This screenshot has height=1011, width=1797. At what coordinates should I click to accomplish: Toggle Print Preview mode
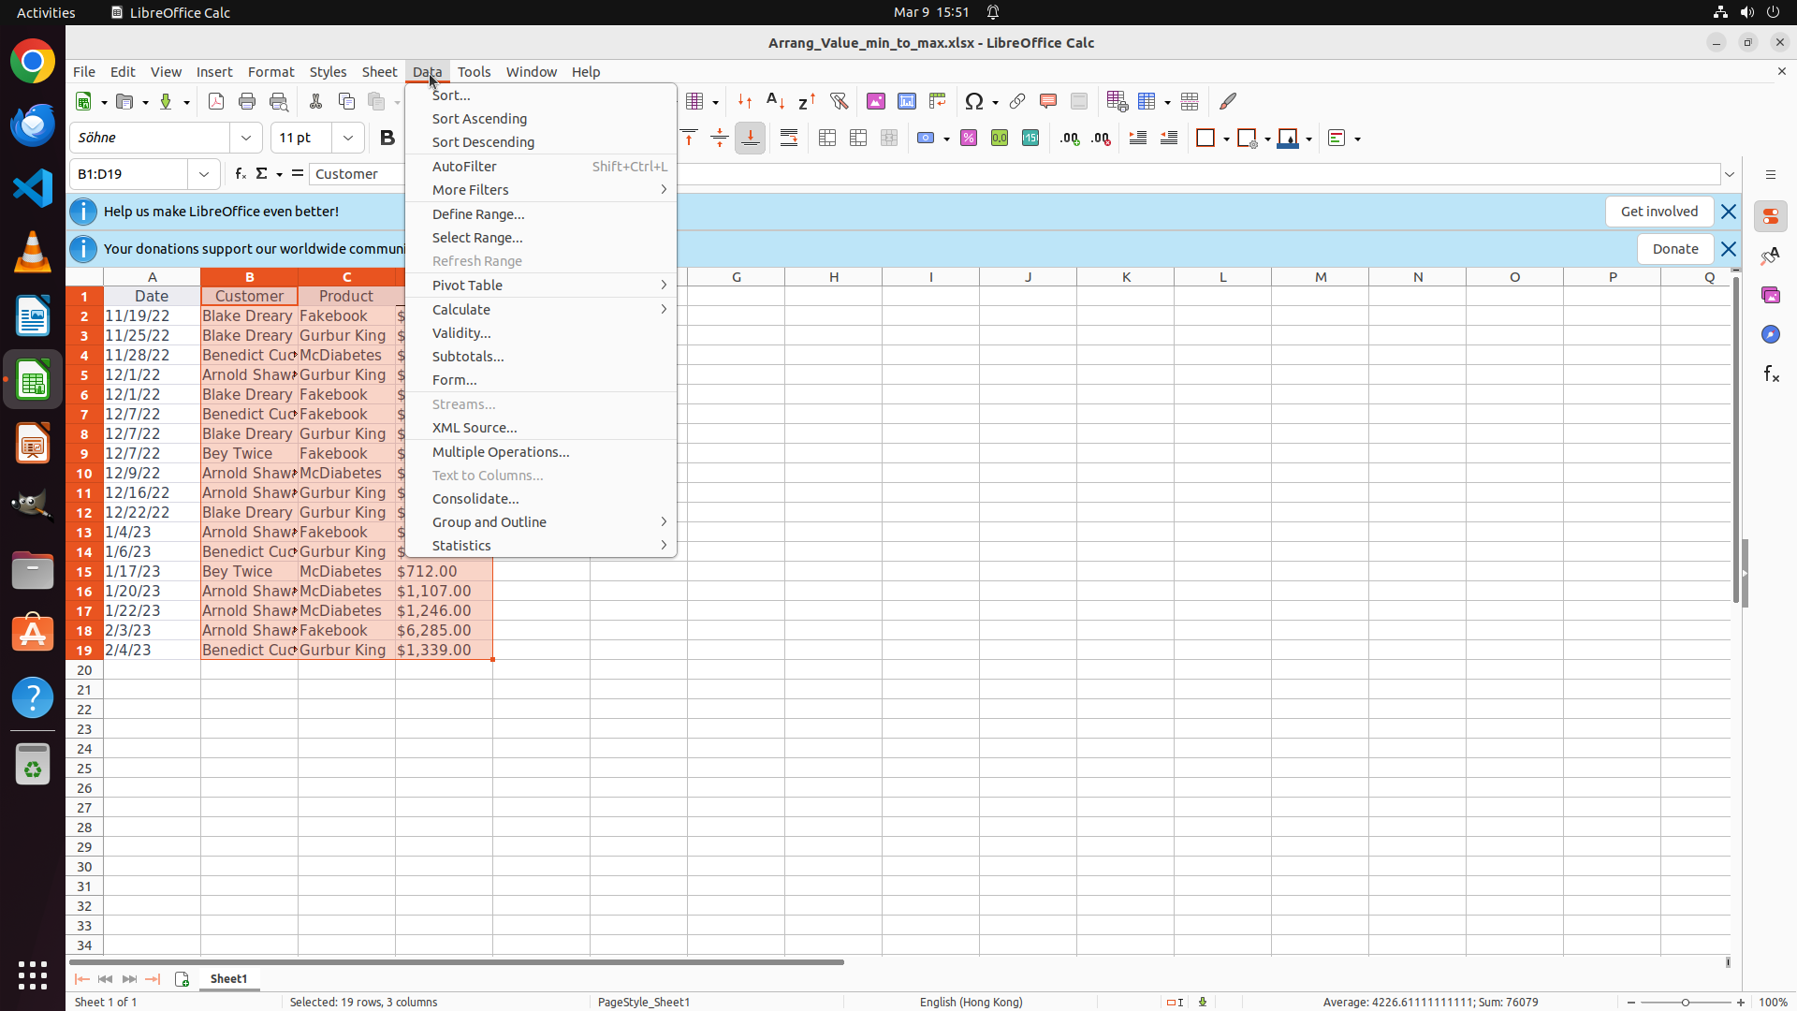click(x=278, y=101)
